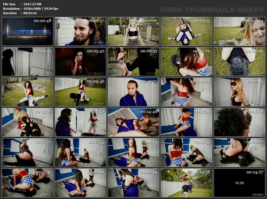Viewport: 267px width, 199px height.
Task: Select the thumbnail stamped 00:00:48
Action: [x=27, y=31]
